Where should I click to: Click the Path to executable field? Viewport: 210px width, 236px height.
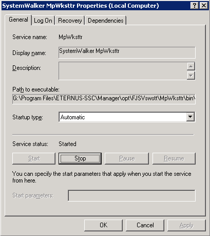(x=104, y=99)
